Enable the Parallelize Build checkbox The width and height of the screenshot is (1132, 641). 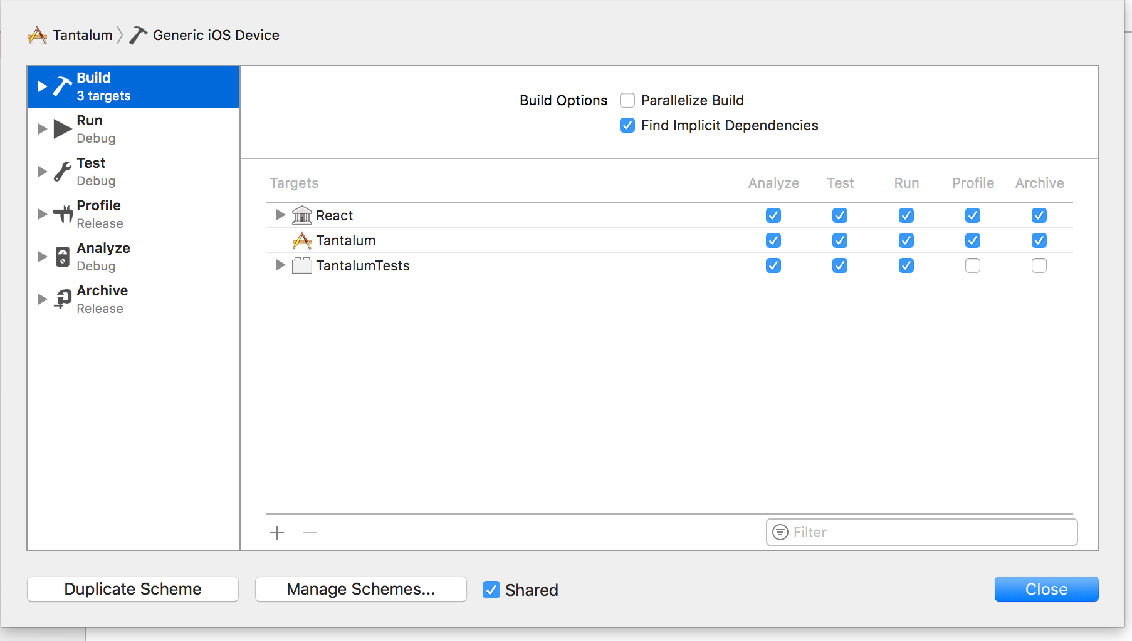pos(627,100)
